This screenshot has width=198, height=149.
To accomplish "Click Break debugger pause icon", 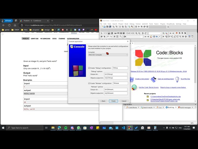I will pyautogui.click(x=183, y=37).
